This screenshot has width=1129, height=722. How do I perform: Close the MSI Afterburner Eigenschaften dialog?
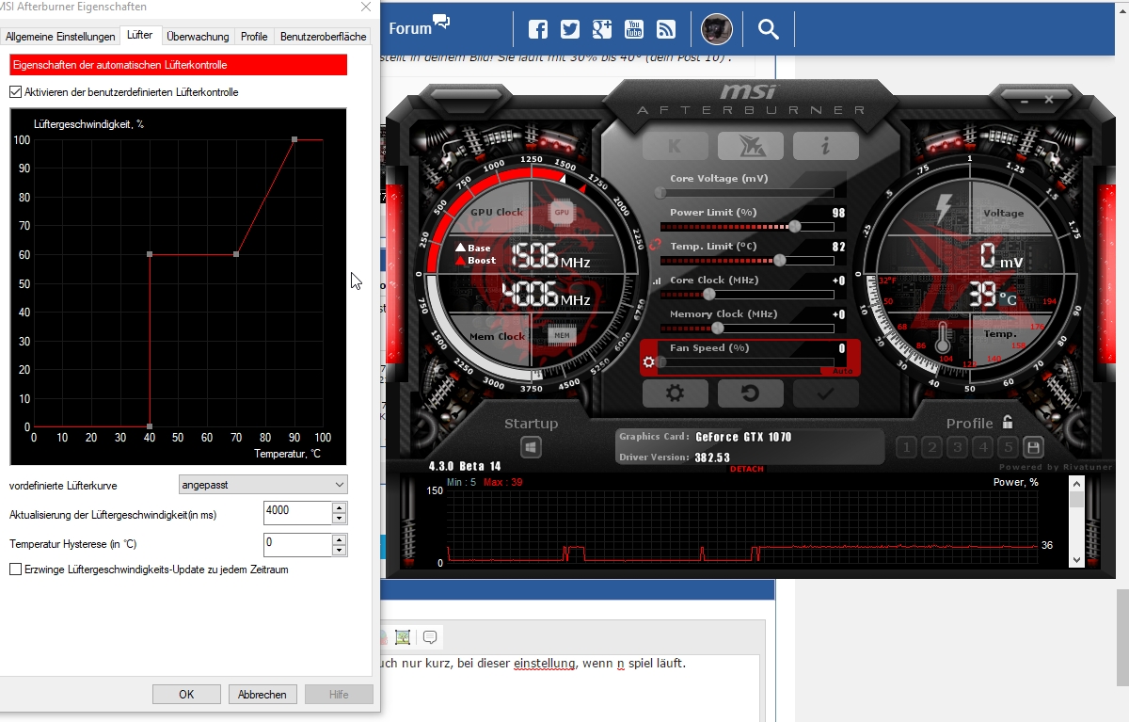tap(365, 7)
